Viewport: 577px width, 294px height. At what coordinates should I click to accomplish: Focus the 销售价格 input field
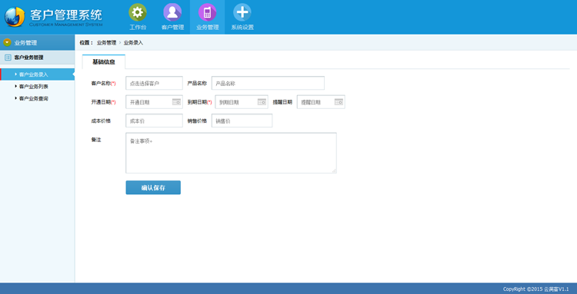(x=242, y=121)
